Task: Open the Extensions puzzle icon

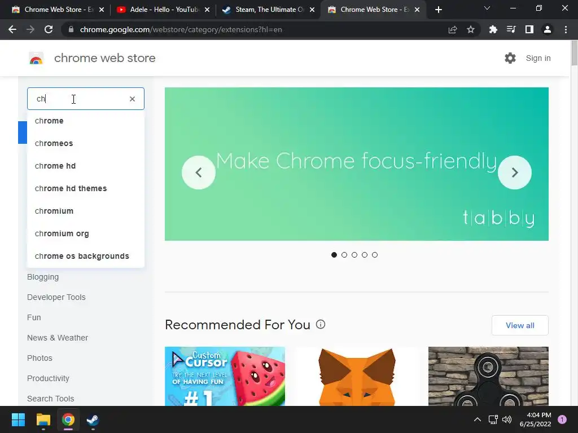Action: click(x=493, y=29)
